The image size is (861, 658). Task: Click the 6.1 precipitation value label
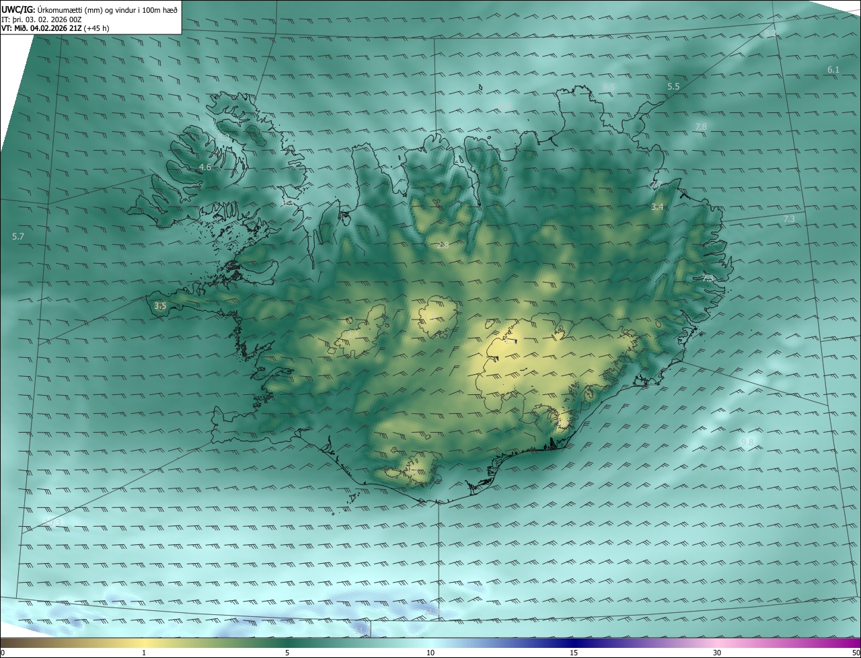[x=833, y=70]
